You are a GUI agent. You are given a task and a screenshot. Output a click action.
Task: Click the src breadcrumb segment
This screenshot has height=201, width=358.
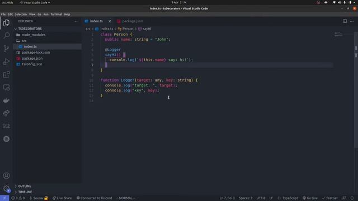pos(88,29)
